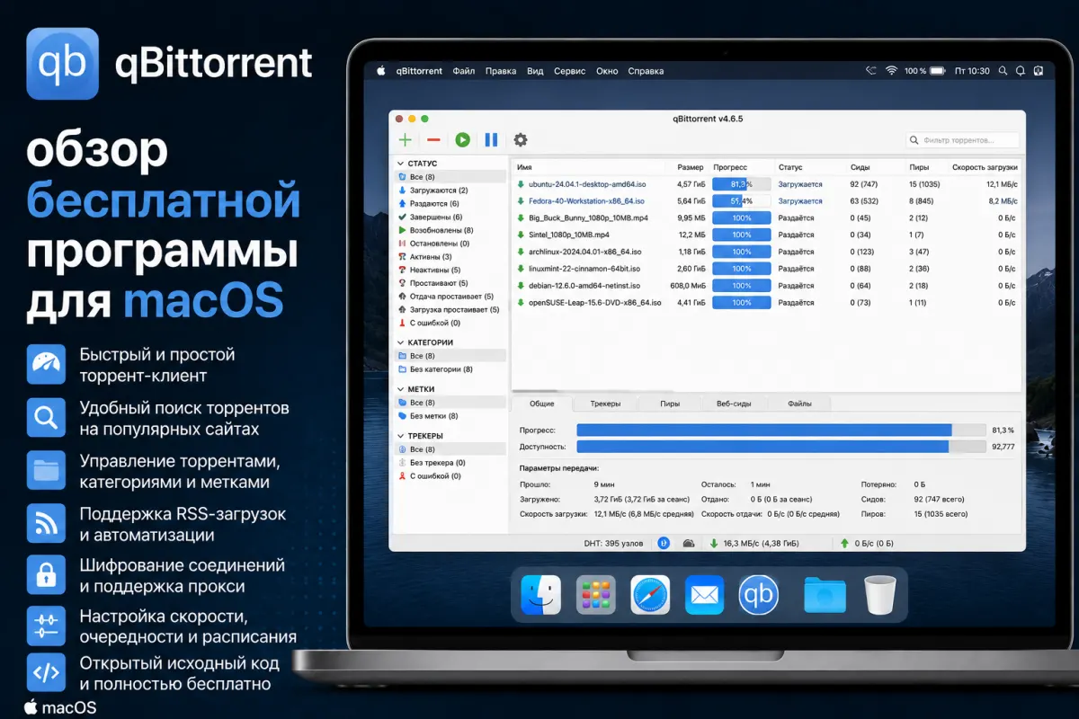The image size is (1079, 719).
Task: Open the Вид menu
Action: 535,71
